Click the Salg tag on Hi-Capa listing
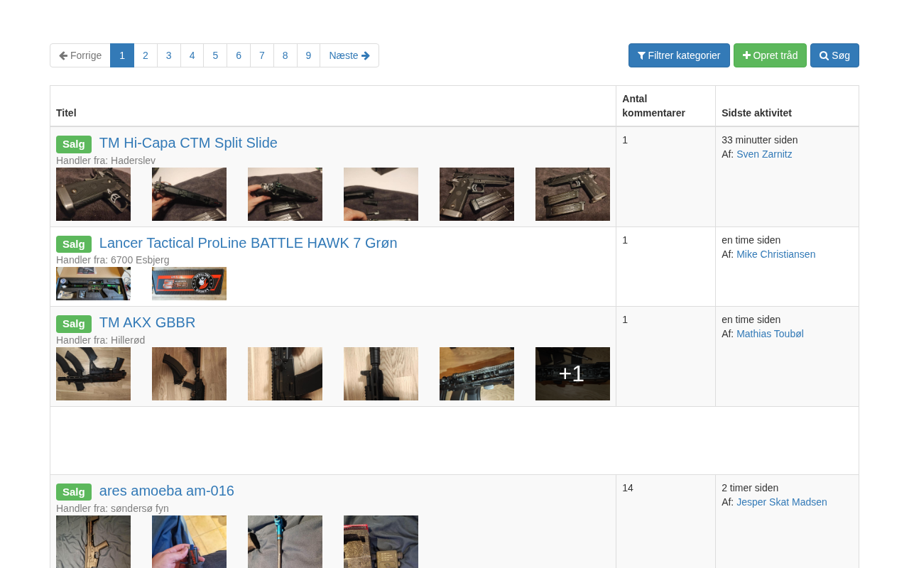Viewport: 909px width, 568px height. [x=74, y=144]
